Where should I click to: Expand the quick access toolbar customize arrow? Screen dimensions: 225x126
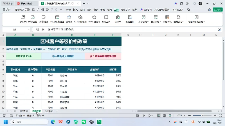[x=61, y=10]
